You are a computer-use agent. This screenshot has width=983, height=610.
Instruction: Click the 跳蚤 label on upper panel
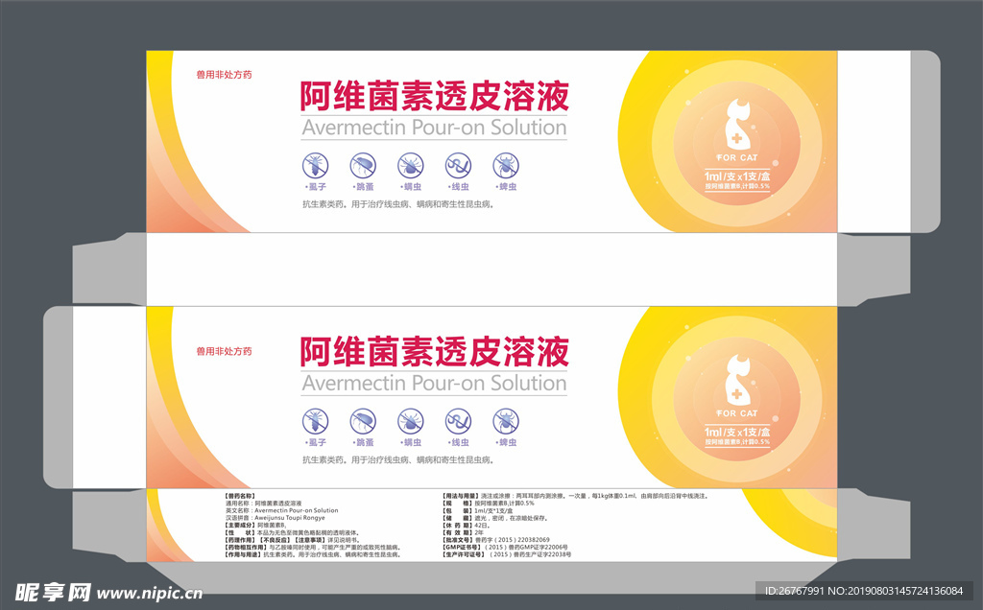click(x=363, y=187)
